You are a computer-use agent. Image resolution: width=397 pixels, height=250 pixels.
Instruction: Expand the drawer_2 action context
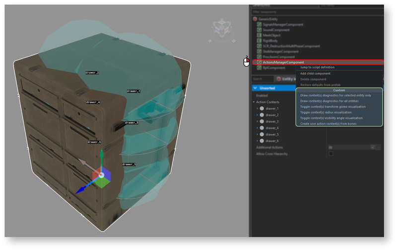click(257, 115)
